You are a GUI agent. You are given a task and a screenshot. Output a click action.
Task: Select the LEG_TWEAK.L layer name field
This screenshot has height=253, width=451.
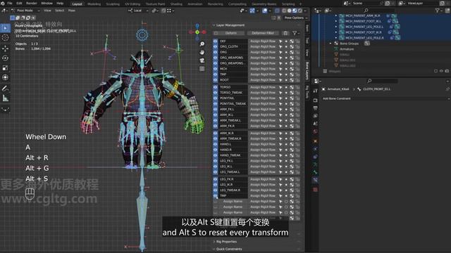click(233, 172)
